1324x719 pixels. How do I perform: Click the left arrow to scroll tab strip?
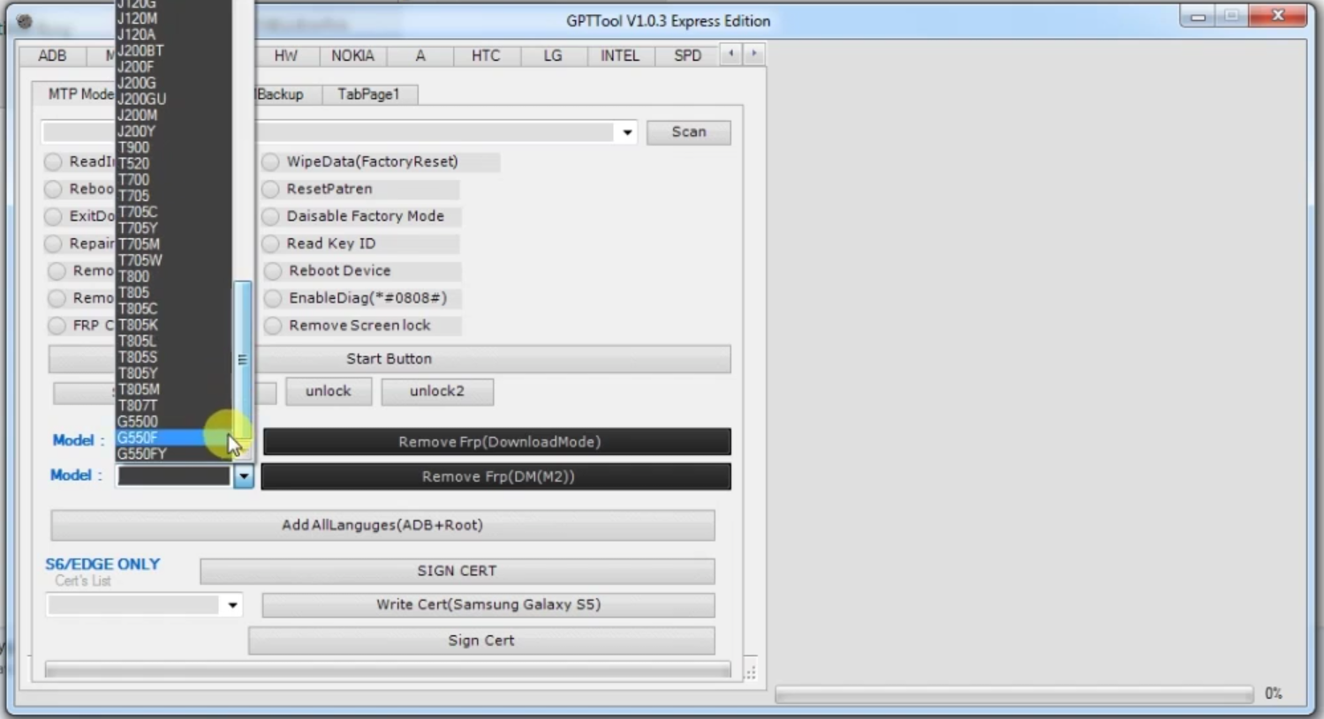[x=730, y=54]
